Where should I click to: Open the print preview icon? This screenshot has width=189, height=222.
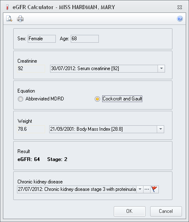click(9, 19)
